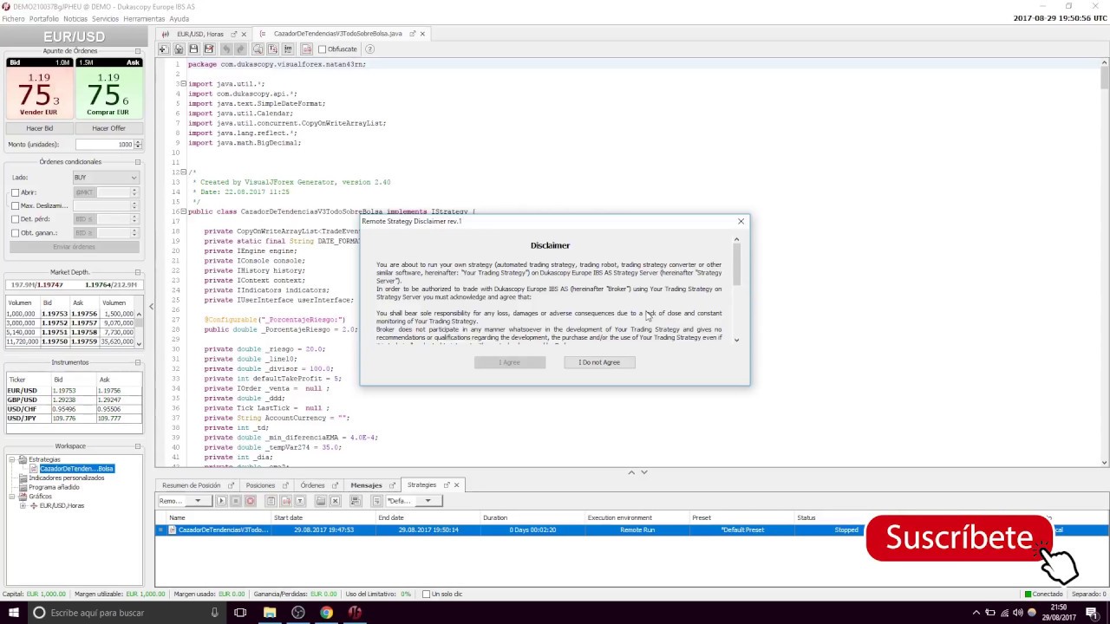Click the New file icon in editor toolbar
This screenshot has height=624, width=1110.
pyautogui.click(x=163, y=49)
